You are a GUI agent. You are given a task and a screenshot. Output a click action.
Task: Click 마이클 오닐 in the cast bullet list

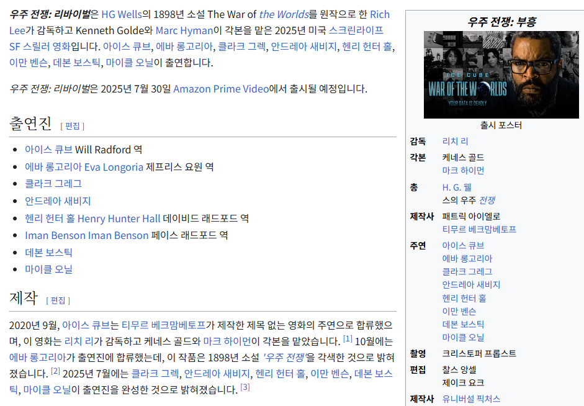click(48, 269)
